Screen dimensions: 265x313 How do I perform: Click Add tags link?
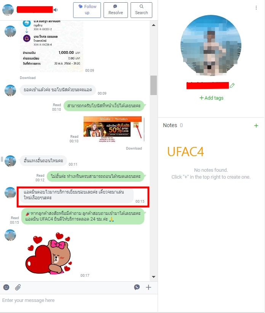click(x=211, y=98)
